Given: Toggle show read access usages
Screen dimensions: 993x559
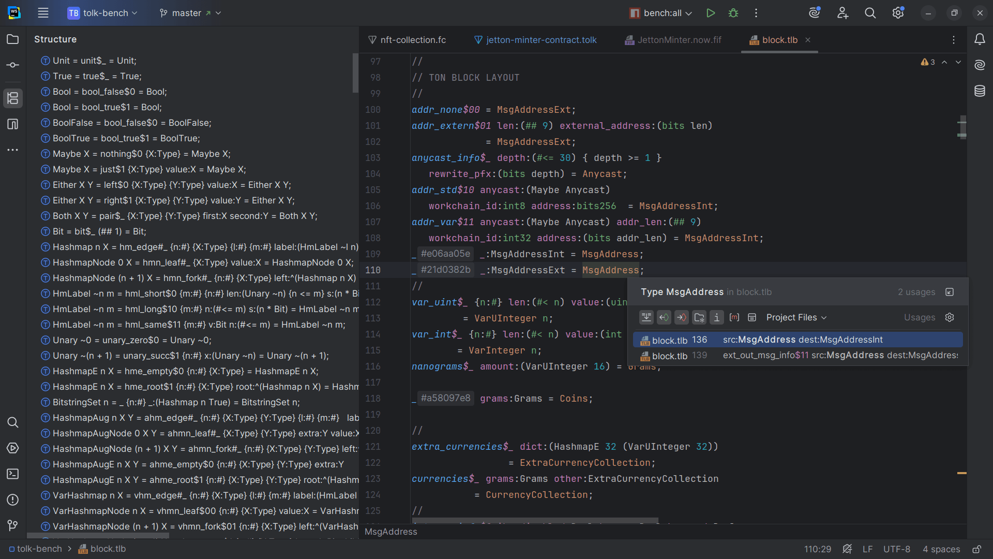Looking at the screenshot, I should pyautogui.click(x=664, y=317).
